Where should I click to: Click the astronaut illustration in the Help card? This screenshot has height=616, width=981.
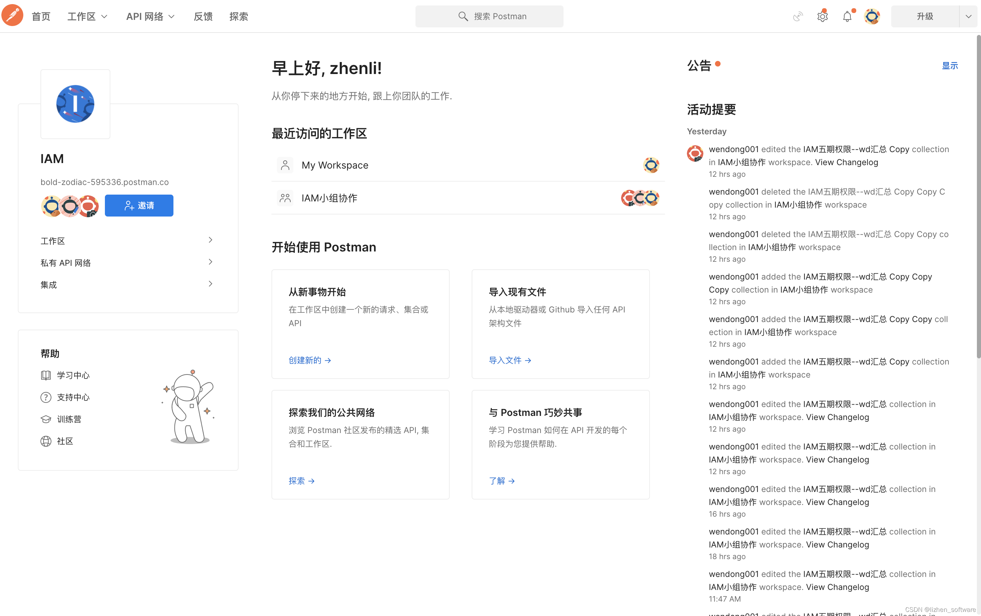[x=189, y=406]
